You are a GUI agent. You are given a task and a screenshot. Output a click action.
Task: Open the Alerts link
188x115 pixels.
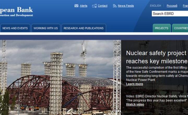point(84,6)
